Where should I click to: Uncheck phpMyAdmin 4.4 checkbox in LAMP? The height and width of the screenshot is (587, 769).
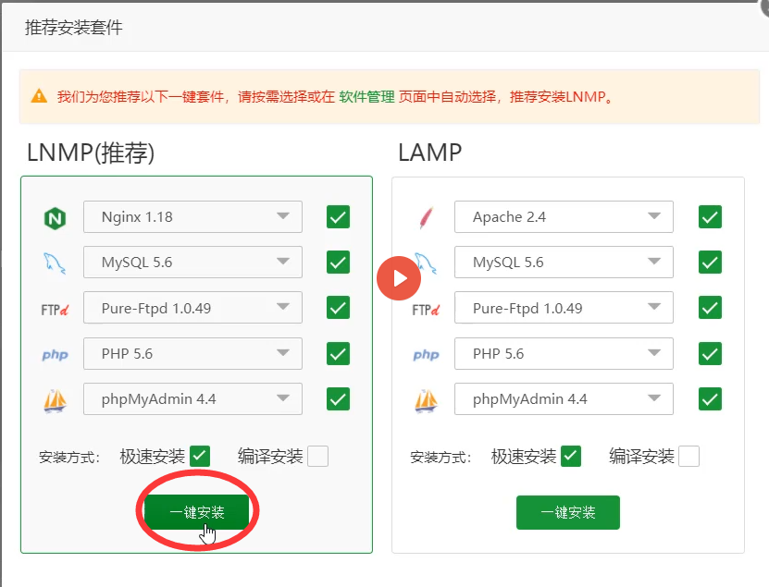710,398
